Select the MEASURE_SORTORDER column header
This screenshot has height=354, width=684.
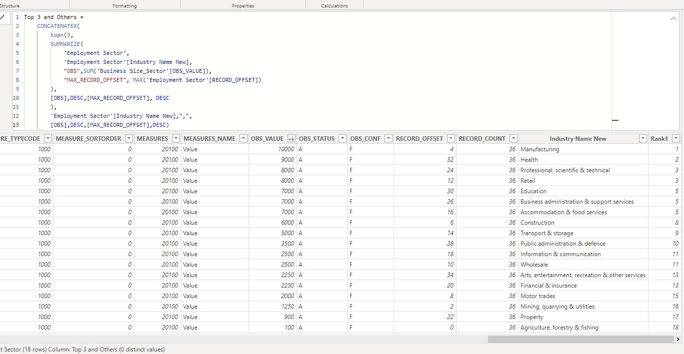(x=88, y=138)
